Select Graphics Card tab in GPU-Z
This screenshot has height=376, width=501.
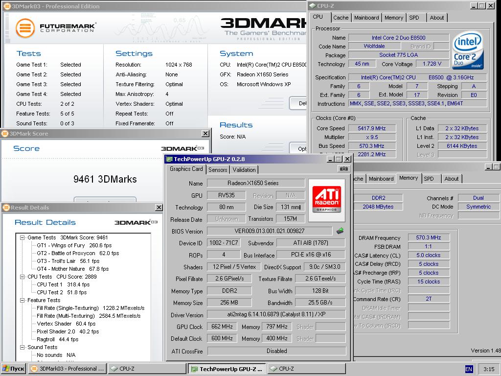pos(186,169)
